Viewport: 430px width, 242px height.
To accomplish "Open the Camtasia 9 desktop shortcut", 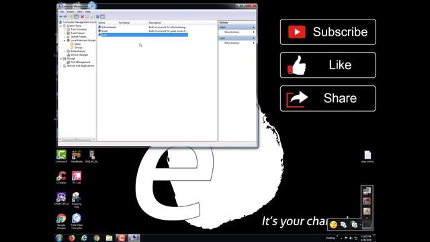I will click(61, 157).
